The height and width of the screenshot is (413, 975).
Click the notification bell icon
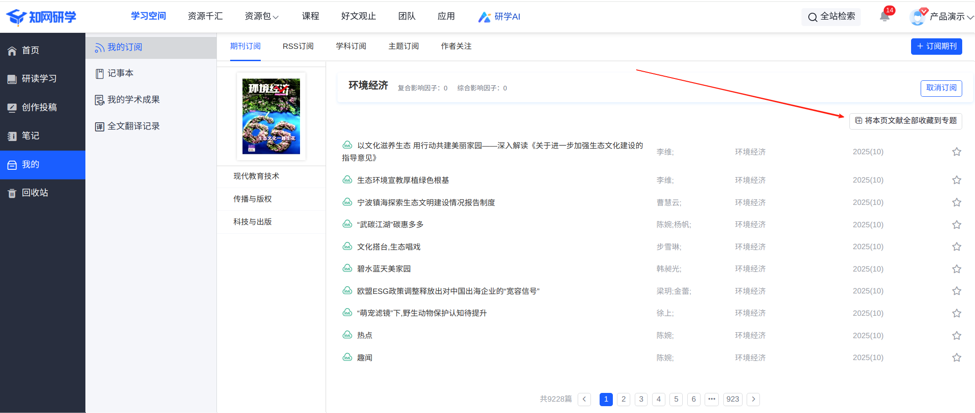[x=885, y=17]
